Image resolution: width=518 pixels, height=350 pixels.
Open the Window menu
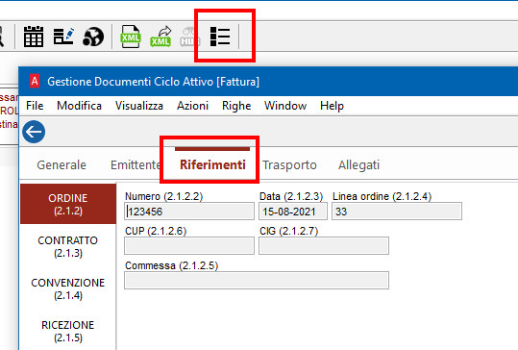click(x=285, y=106)
